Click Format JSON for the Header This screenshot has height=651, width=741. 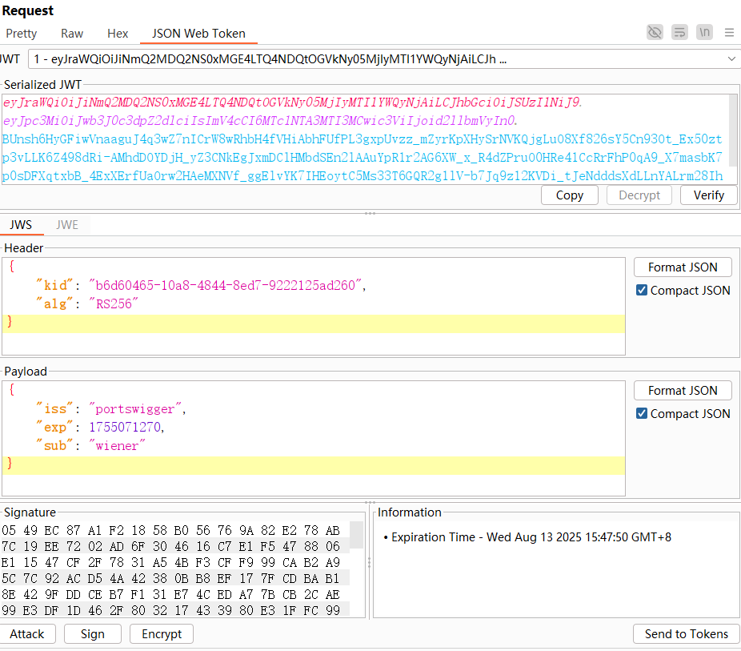[683, 267]
